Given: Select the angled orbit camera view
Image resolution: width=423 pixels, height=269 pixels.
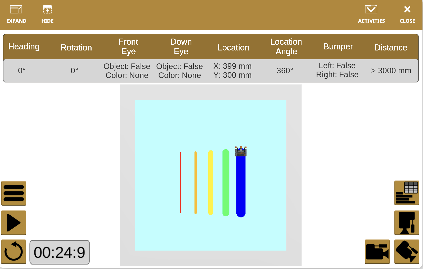Looking at the screenshot, I should pyautogui.click(x=407, y=252).
